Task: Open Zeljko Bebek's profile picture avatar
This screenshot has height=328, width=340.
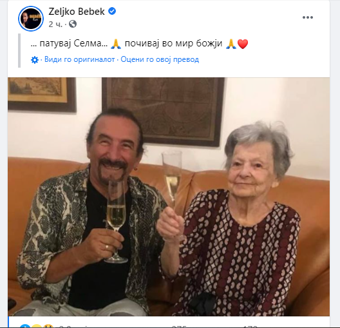Action: coord(31,19)
